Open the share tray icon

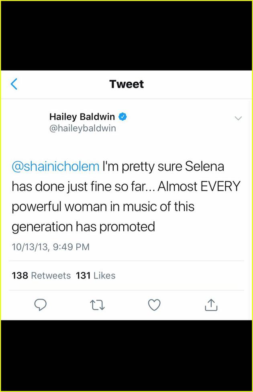point(211,305)
